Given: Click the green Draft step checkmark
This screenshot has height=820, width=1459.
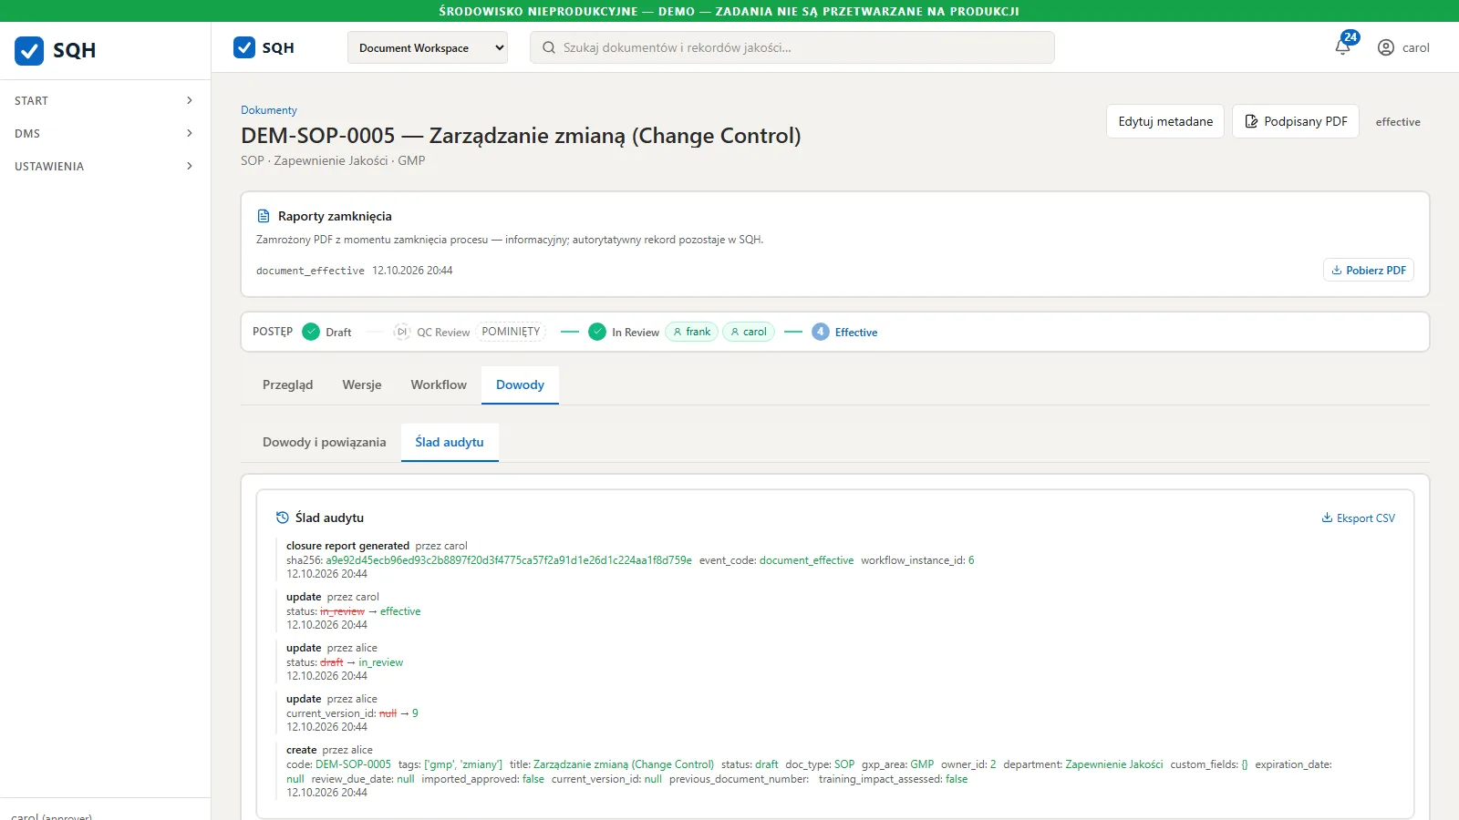Looking at the screenshot, I should (x=311, y=332).
